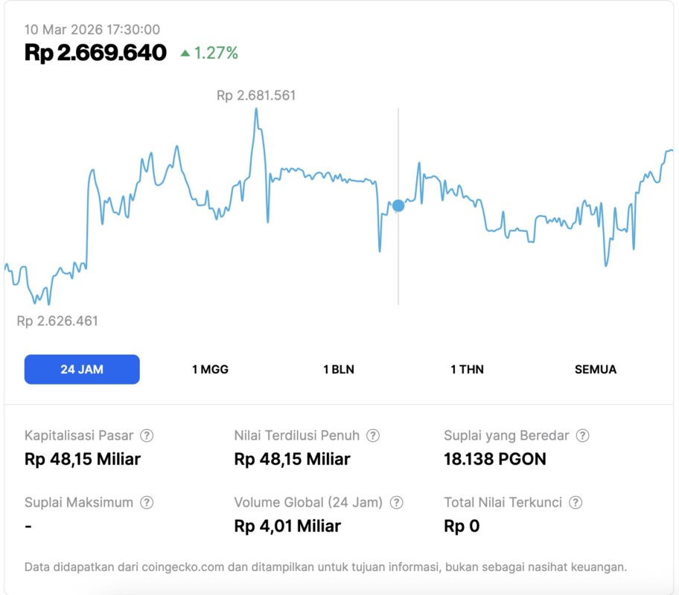This screenshot has height=595, width=679.
Task: Click the Rp 4,01 Miliar volume value
Action: pyautogui.click(x=287, y=527)
